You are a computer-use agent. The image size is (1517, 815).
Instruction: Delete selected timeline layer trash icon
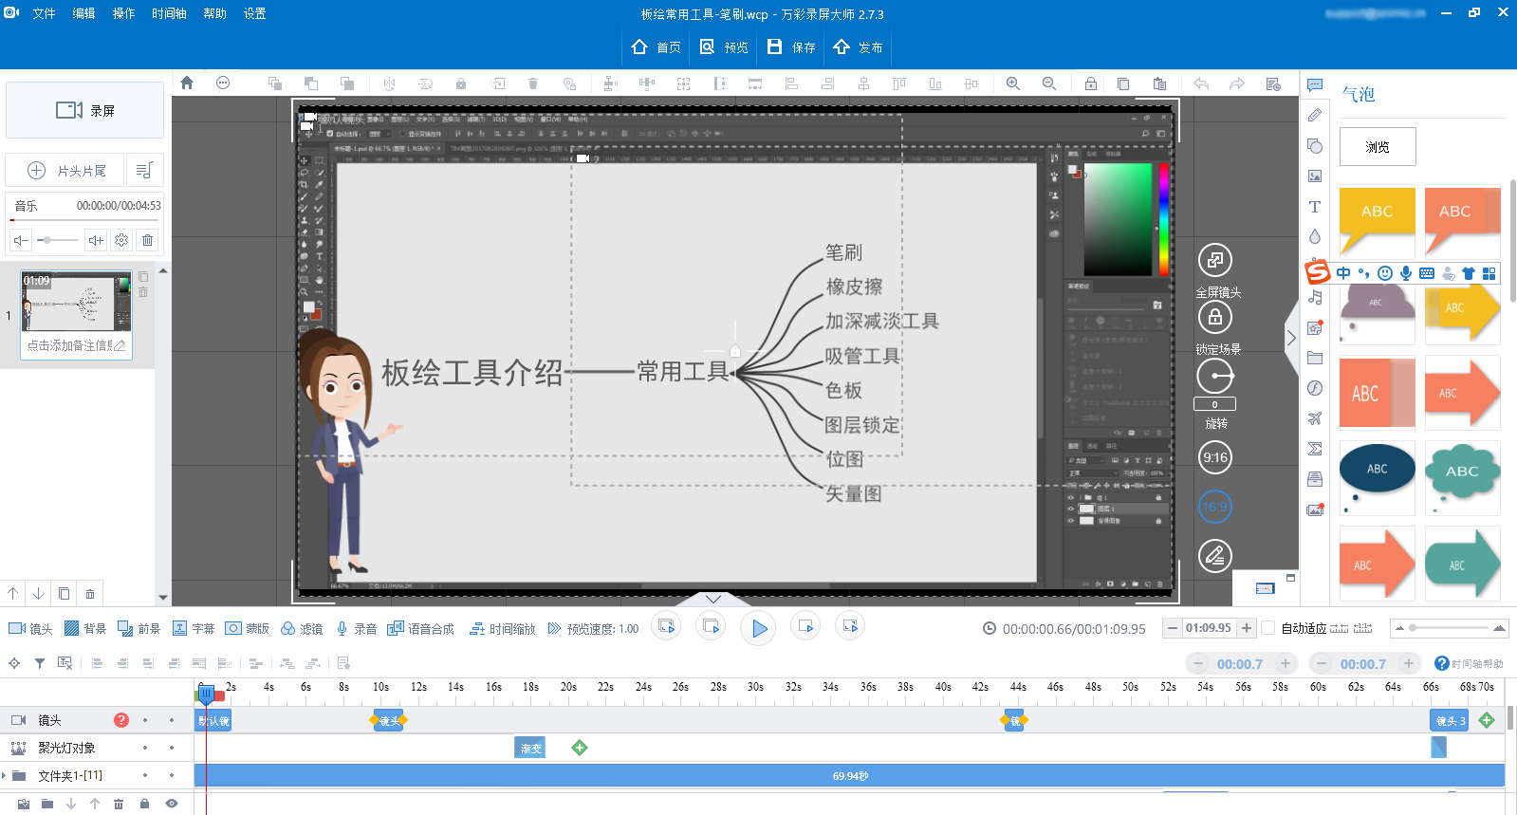tap(119, 804)
